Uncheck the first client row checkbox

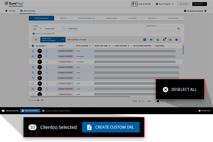[33, 51]
